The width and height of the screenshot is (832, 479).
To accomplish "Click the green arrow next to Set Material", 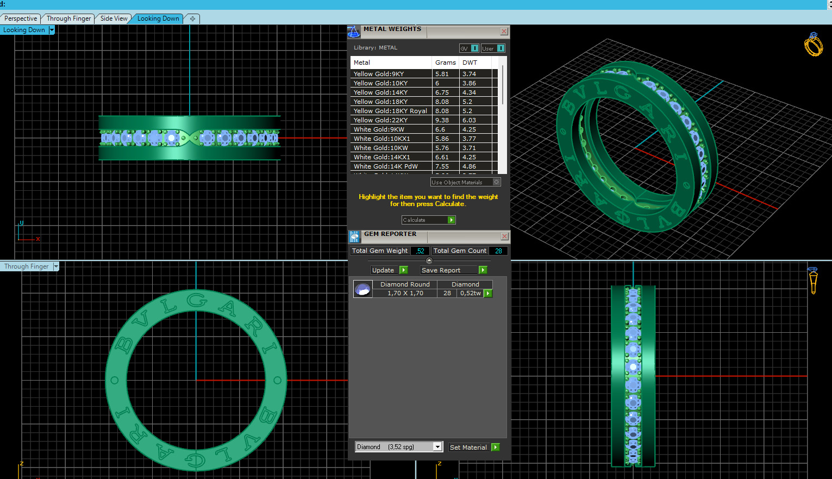I will click(495, 447).
